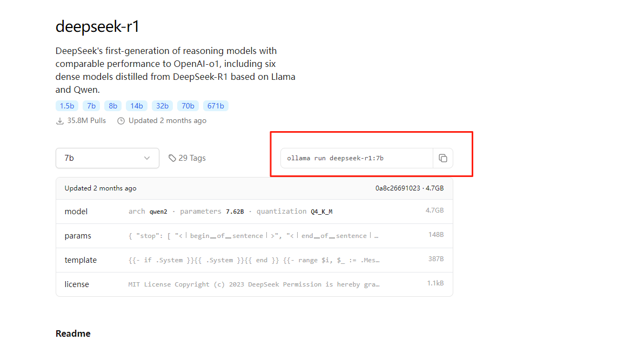Select the 671b size tag
The width and height of the screenshot is (624, 361).
coord(216,106)
